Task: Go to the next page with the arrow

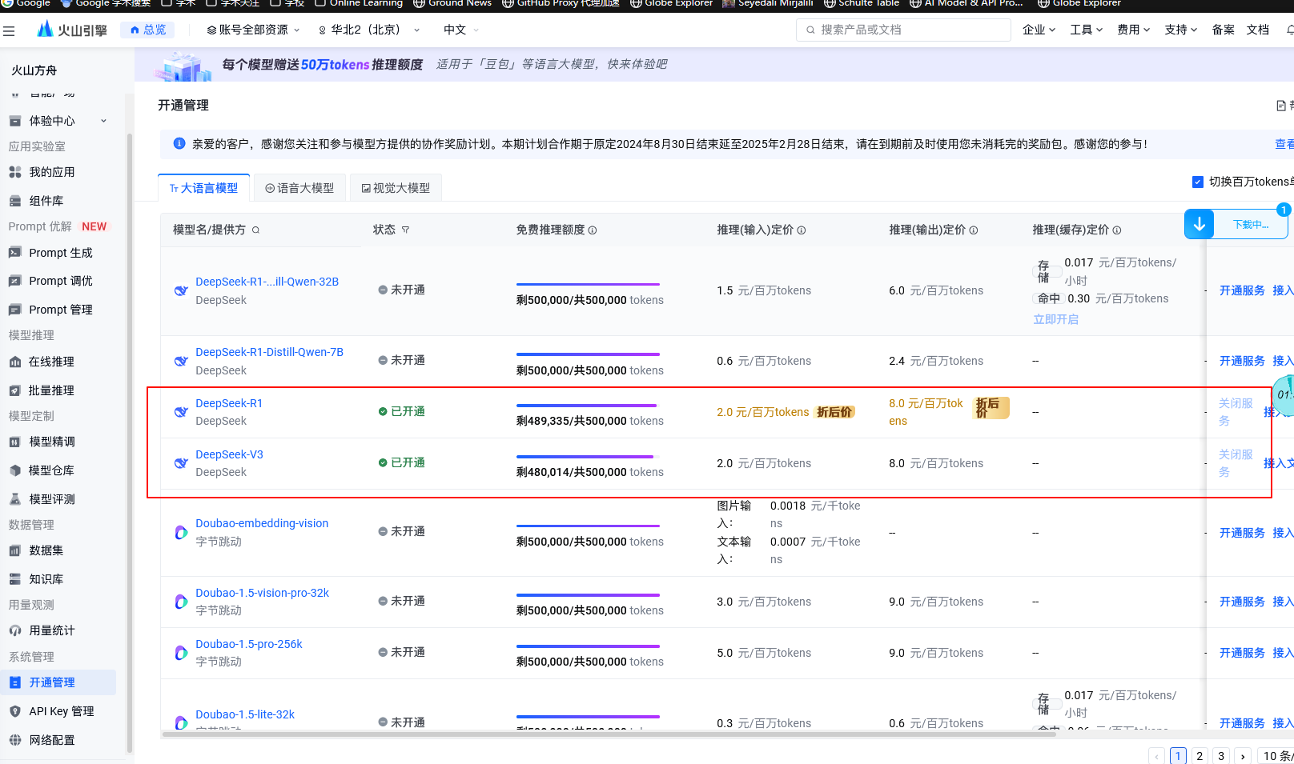Action: [1242, 756]
